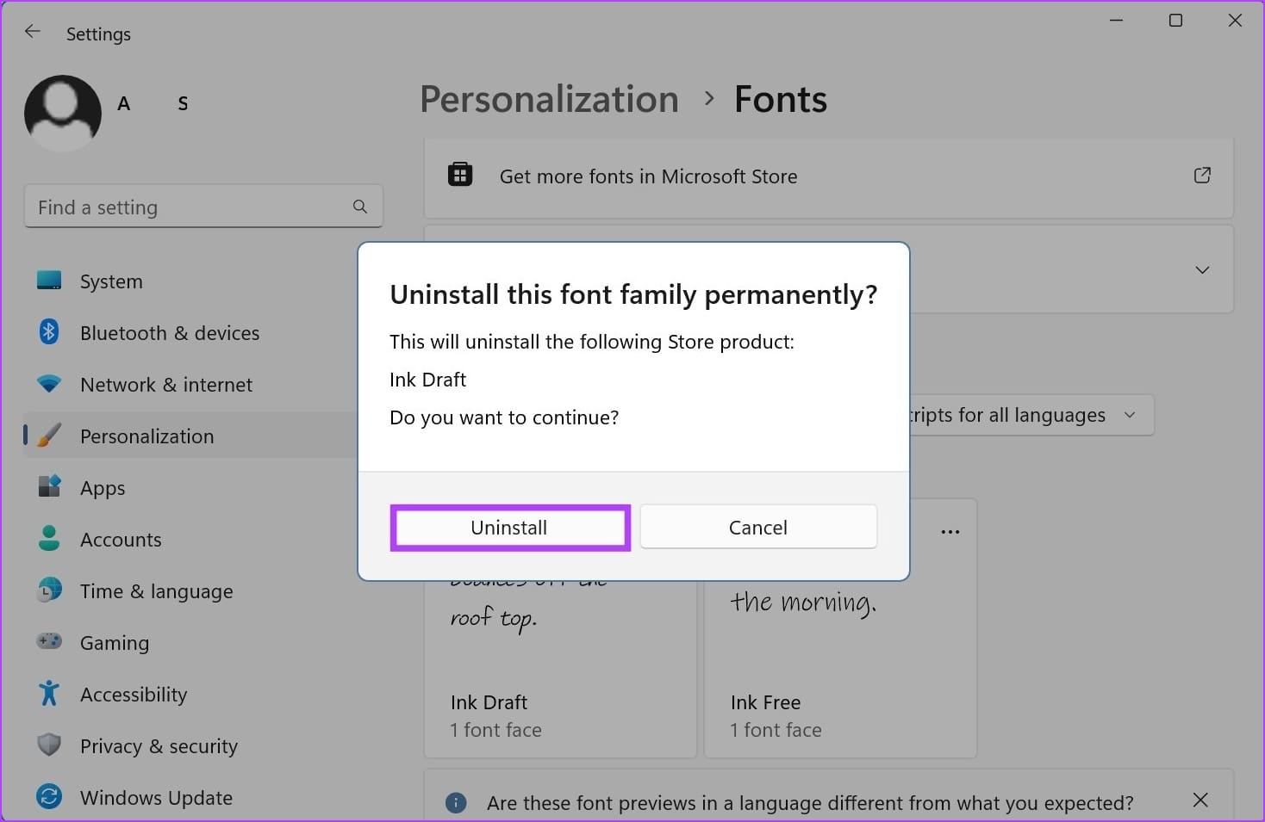
Task: Click '1 font face' under Ink Draft
Action: pyautogui.click(x=495, y=730)
